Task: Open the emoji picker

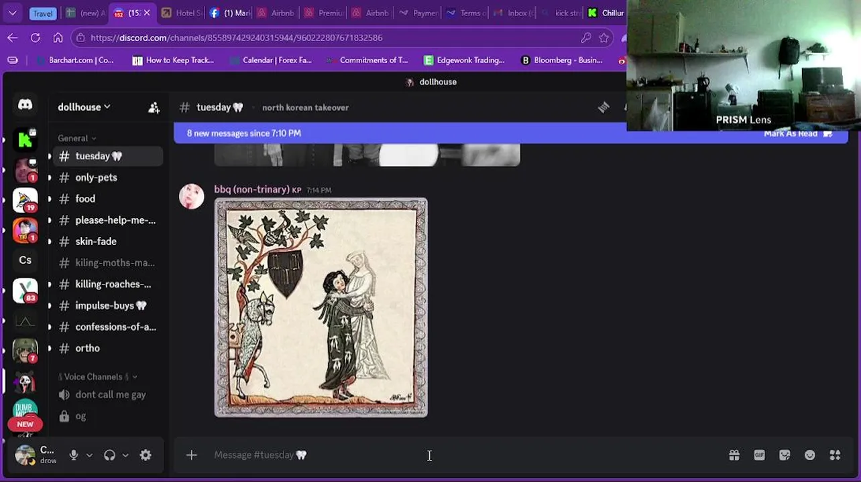Action: (x=810, y=455)
